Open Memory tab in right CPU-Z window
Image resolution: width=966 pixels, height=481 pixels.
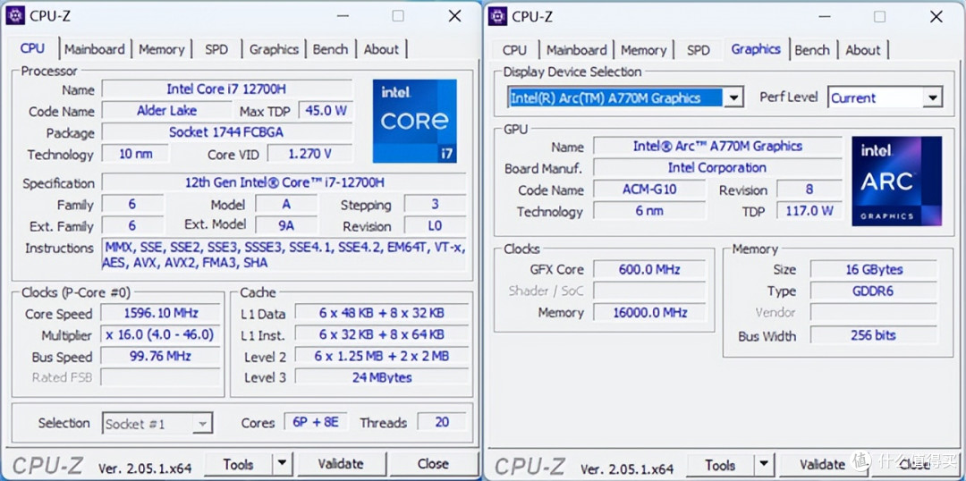644,50
